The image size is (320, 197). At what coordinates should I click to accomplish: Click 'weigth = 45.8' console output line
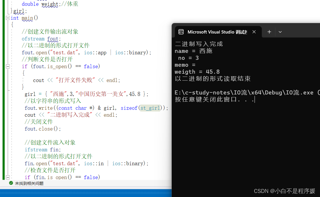click(x=197, y=72)
